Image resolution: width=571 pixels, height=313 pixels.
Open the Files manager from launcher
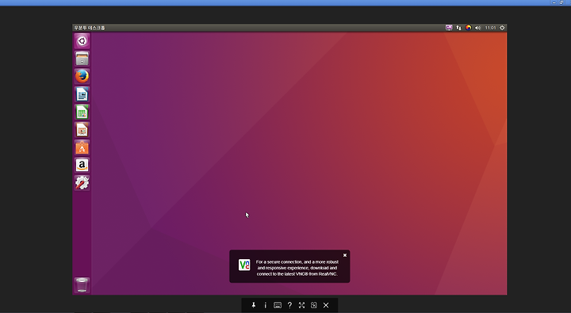tap(82, 59)
